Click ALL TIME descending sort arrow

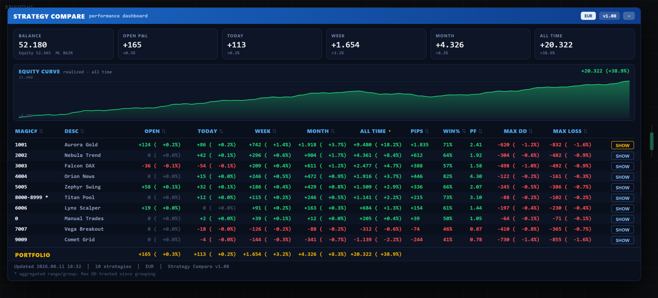coord(390,131)
